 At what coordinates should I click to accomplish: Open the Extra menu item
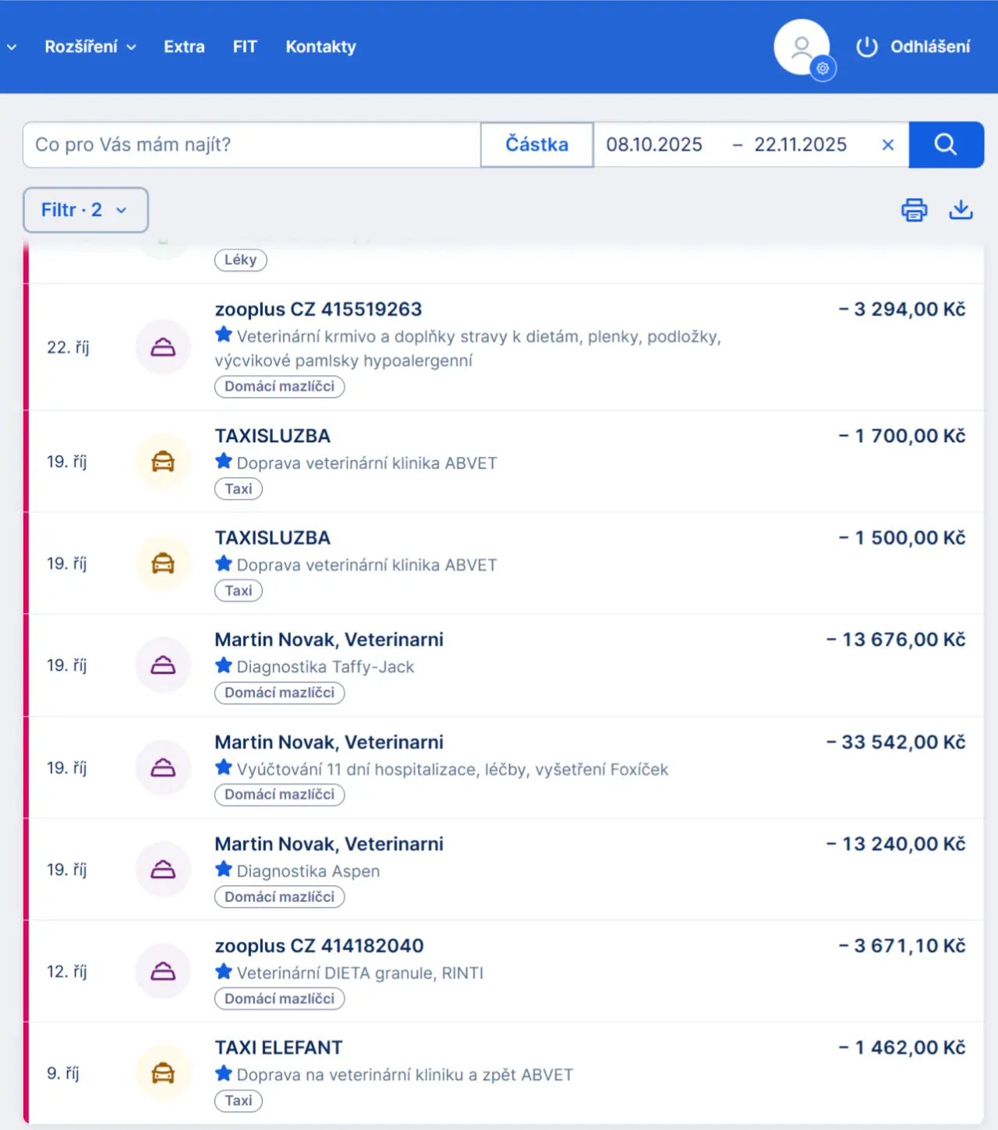[x=184, y=47]
